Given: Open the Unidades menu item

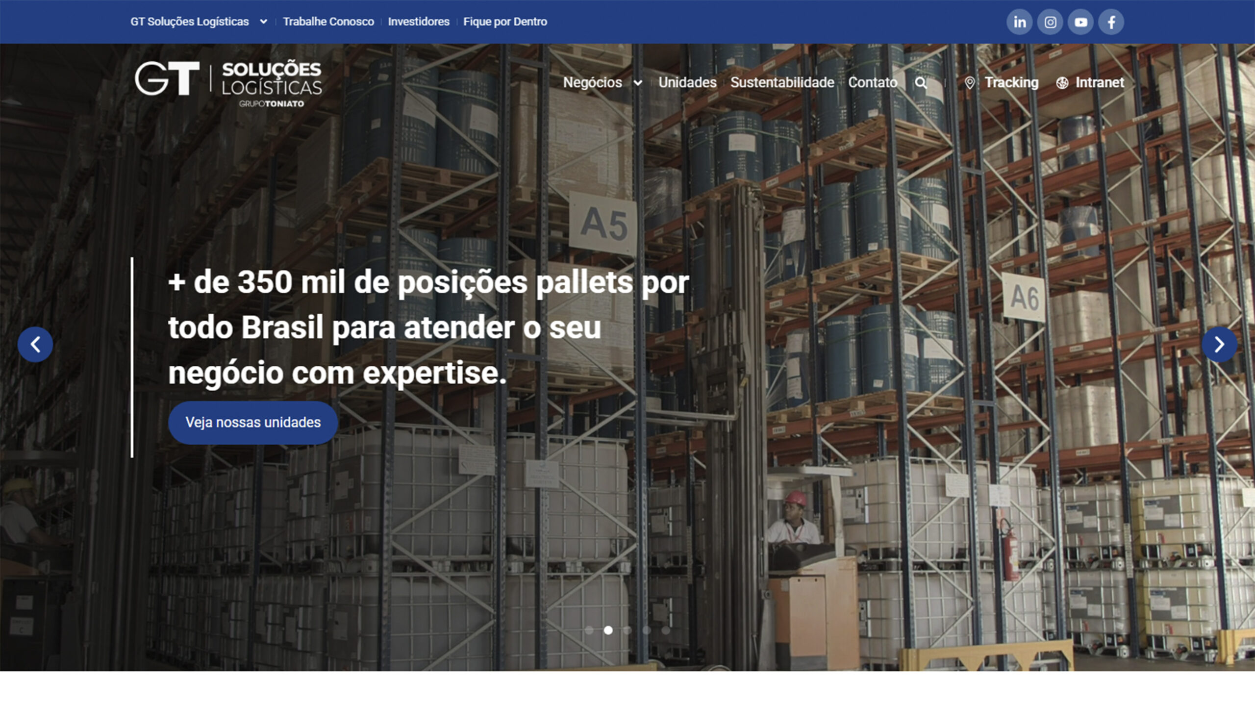Looking at the screenshot, I should tap(687, 82).
